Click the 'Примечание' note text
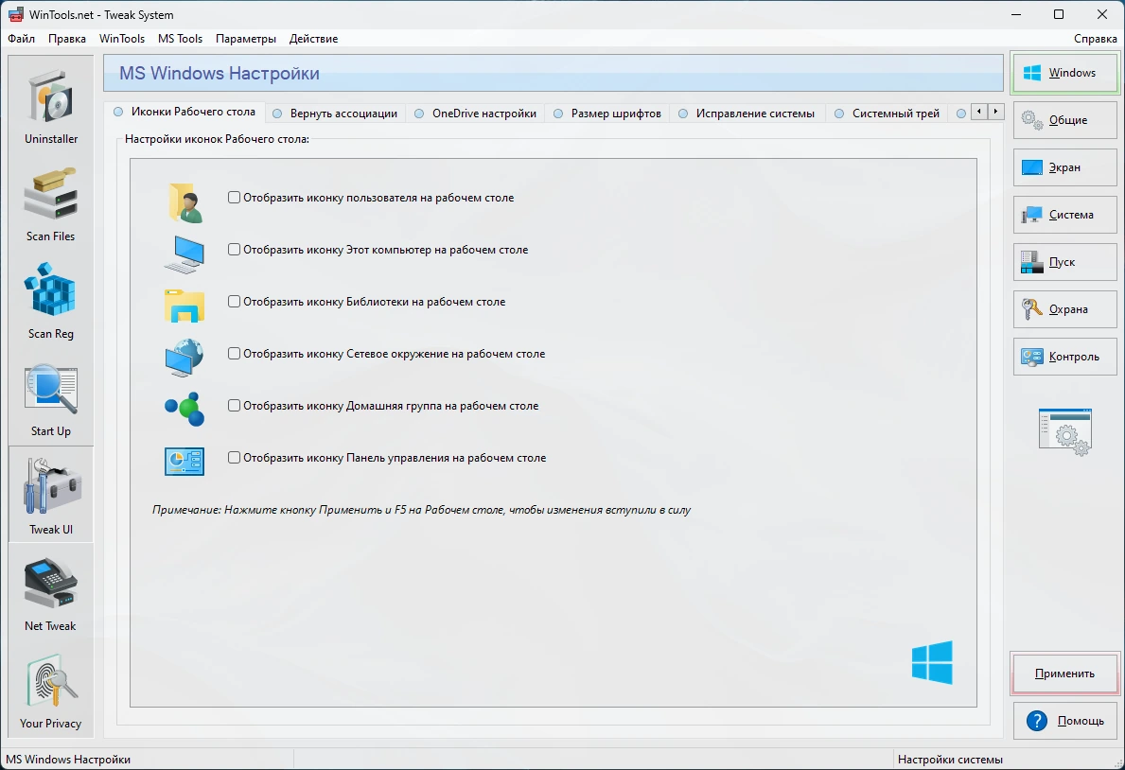Viewport: 1125px width, 770px height. [x=421, y=510]
